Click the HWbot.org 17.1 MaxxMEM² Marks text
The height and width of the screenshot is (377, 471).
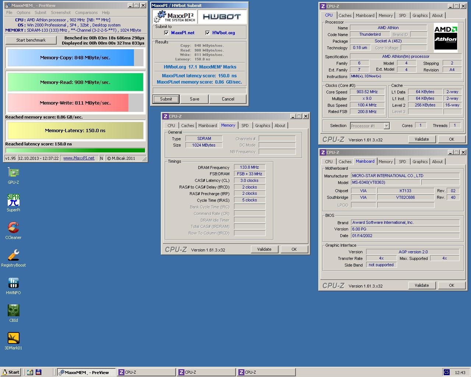200,67
